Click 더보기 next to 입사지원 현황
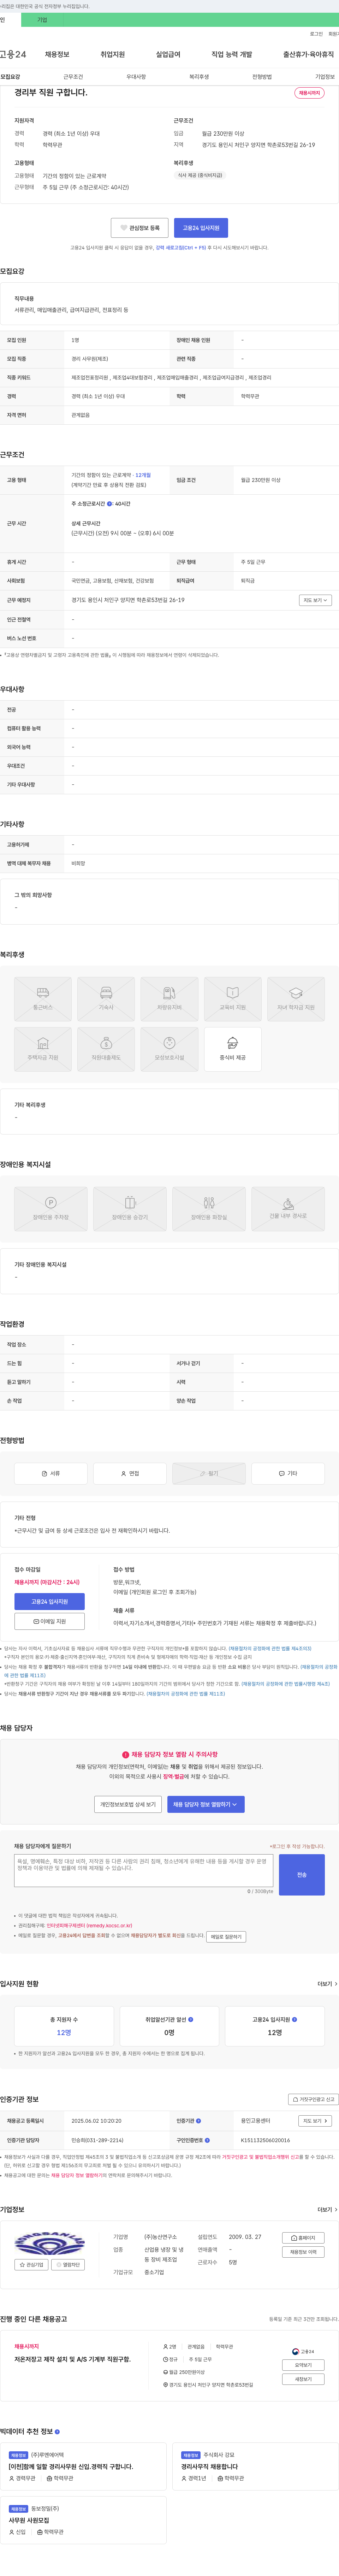 327,1984
